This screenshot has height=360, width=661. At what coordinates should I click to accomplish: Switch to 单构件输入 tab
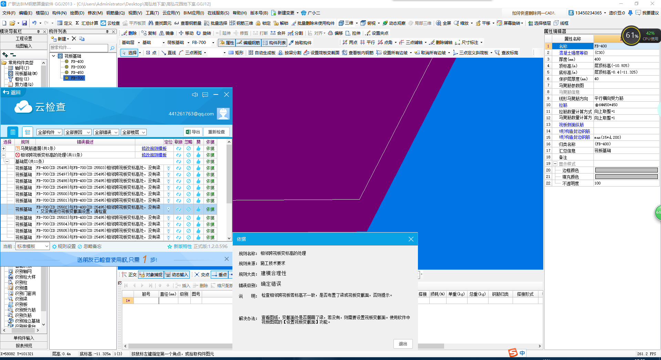(24, 338)
